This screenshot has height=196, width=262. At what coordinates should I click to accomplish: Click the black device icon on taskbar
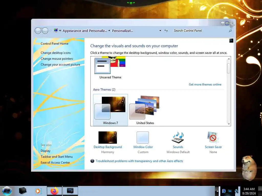pyautogui.click(x=23, y=191)
